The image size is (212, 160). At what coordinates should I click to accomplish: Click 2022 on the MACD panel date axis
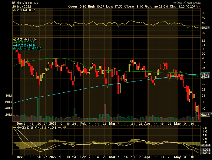pos(53,157)
